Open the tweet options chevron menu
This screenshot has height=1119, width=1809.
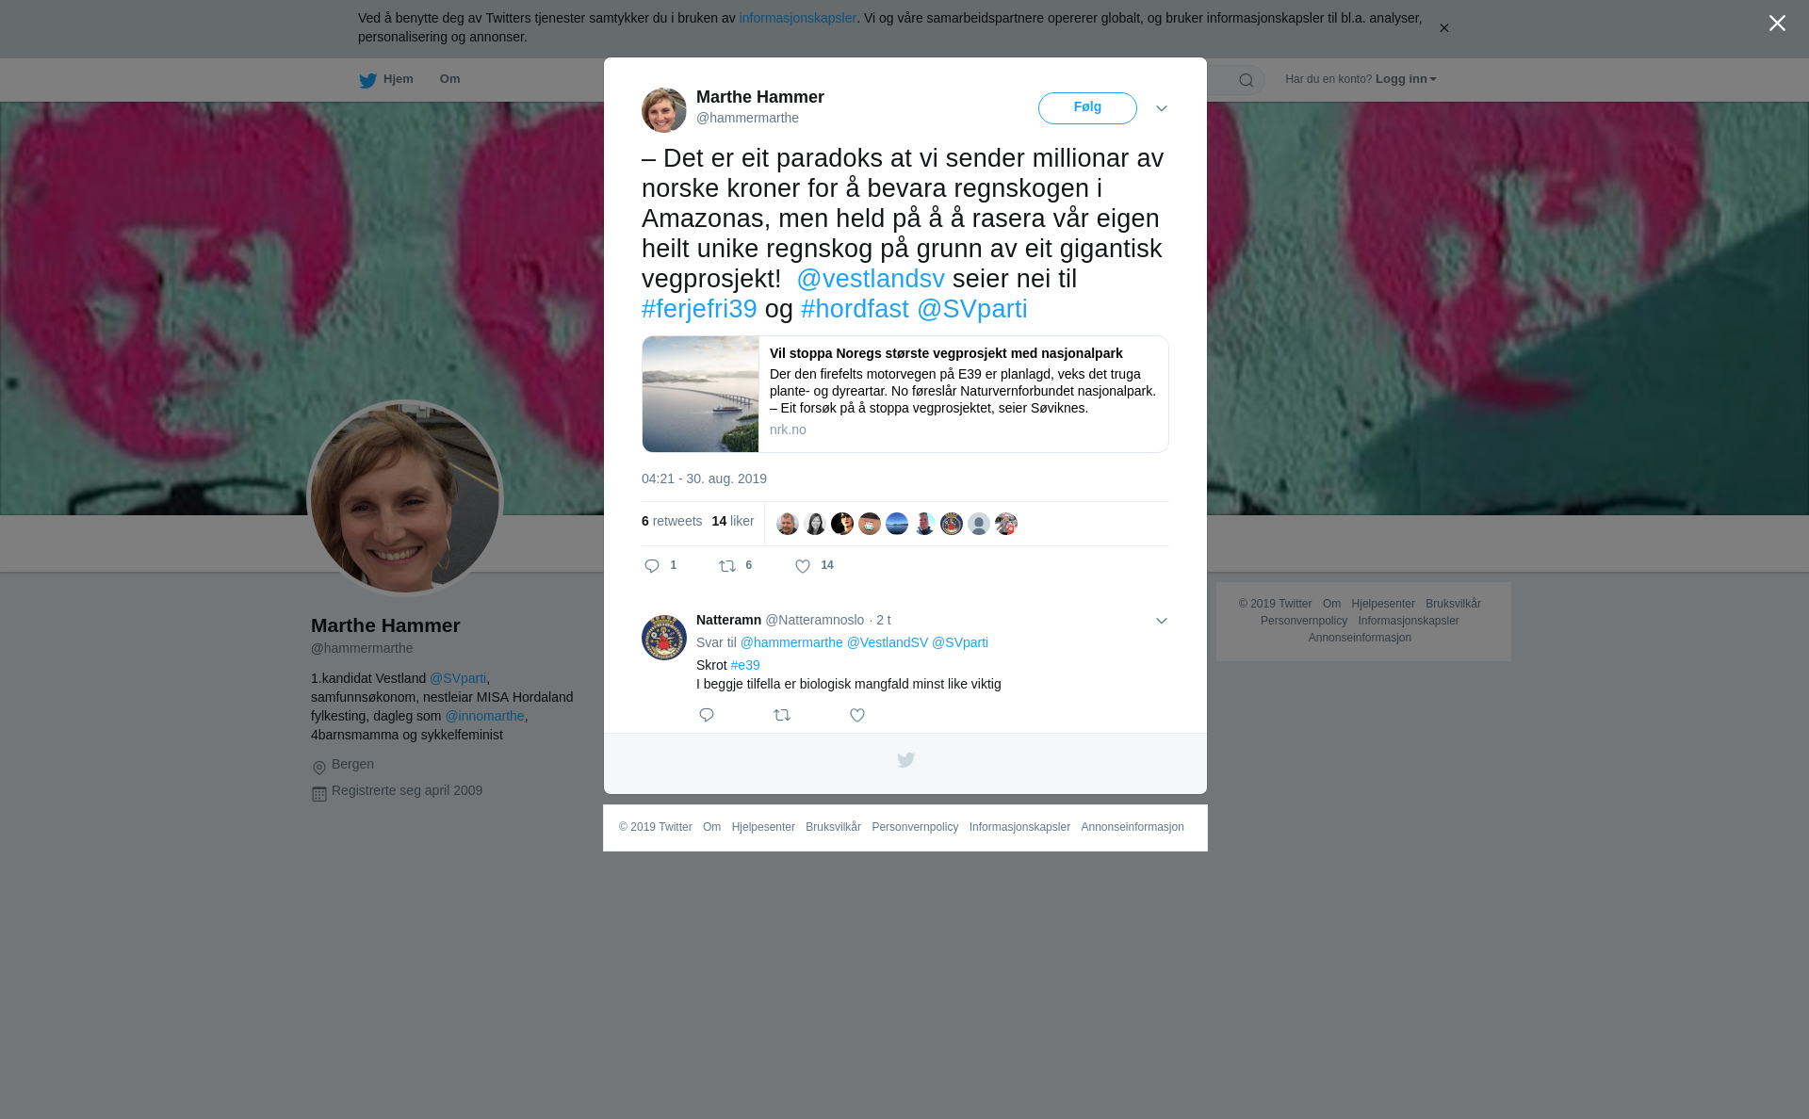[1162, 108]
